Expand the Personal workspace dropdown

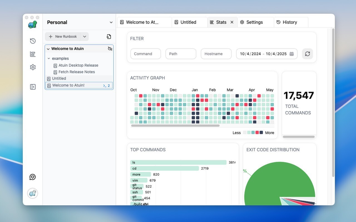pyautogui.click(x=111, y=22)
